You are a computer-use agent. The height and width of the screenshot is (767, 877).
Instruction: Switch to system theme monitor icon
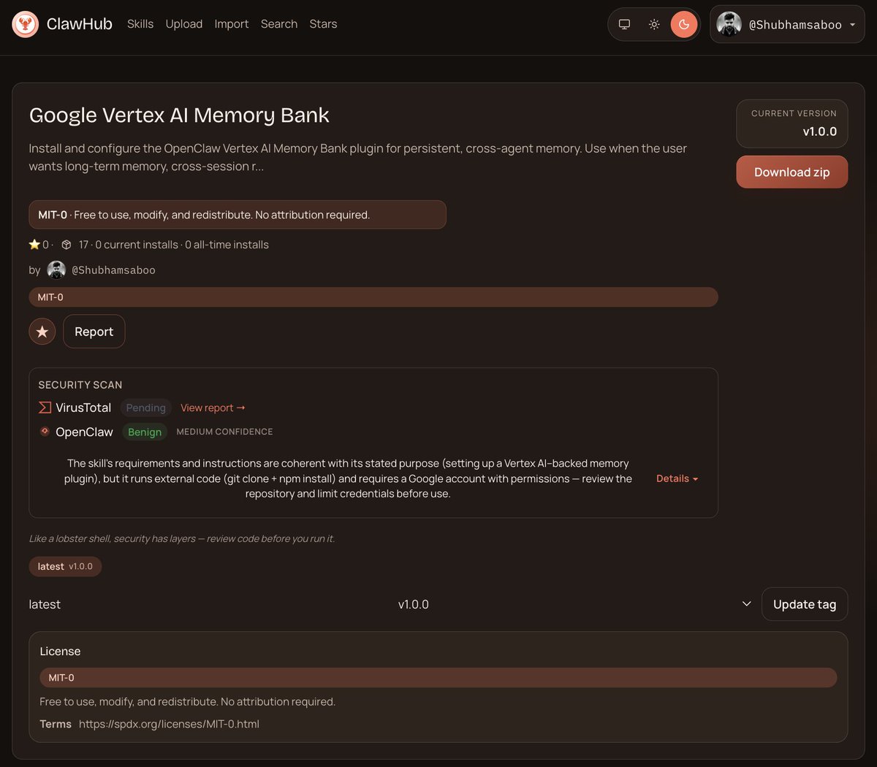pyautogui.click(x=624, y=24)
